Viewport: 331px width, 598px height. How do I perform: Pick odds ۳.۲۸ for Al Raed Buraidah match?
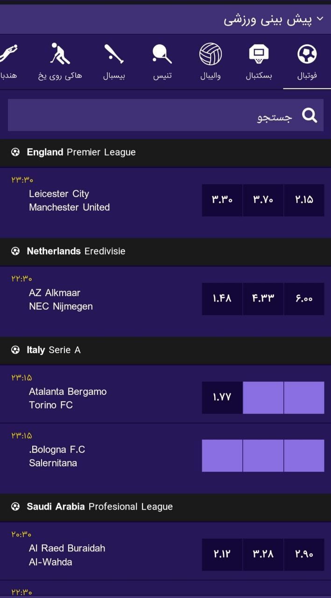click(x=263, y=555)
